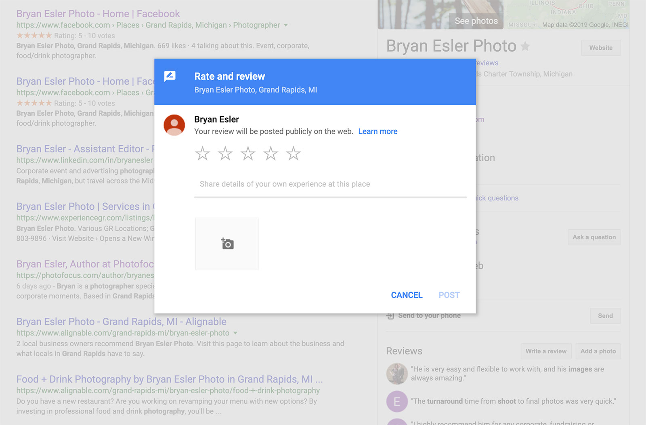Type in the share details review field
The image size is (646, 425).
[330, 184]
